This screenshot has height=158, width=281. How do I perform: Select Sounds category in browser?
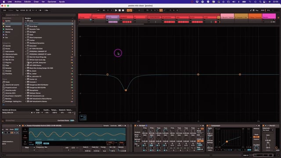tap(8, 46)
